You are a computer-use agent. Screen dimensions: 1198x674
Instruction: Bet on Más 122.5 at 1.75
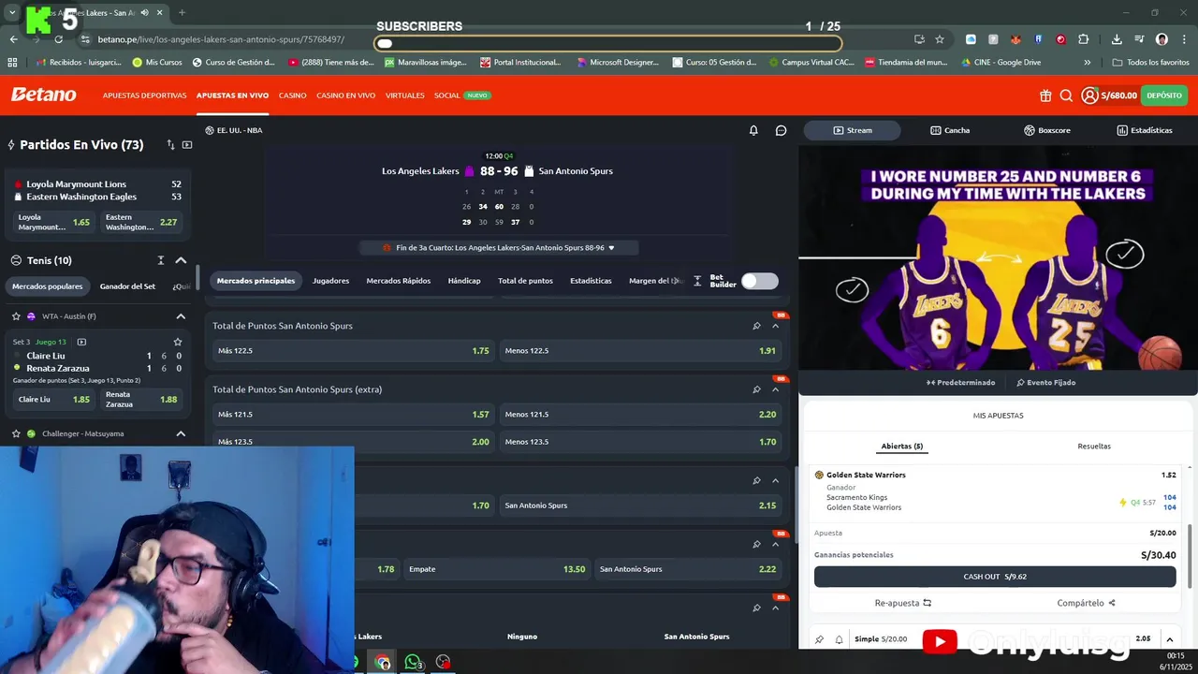pos(353,351)
